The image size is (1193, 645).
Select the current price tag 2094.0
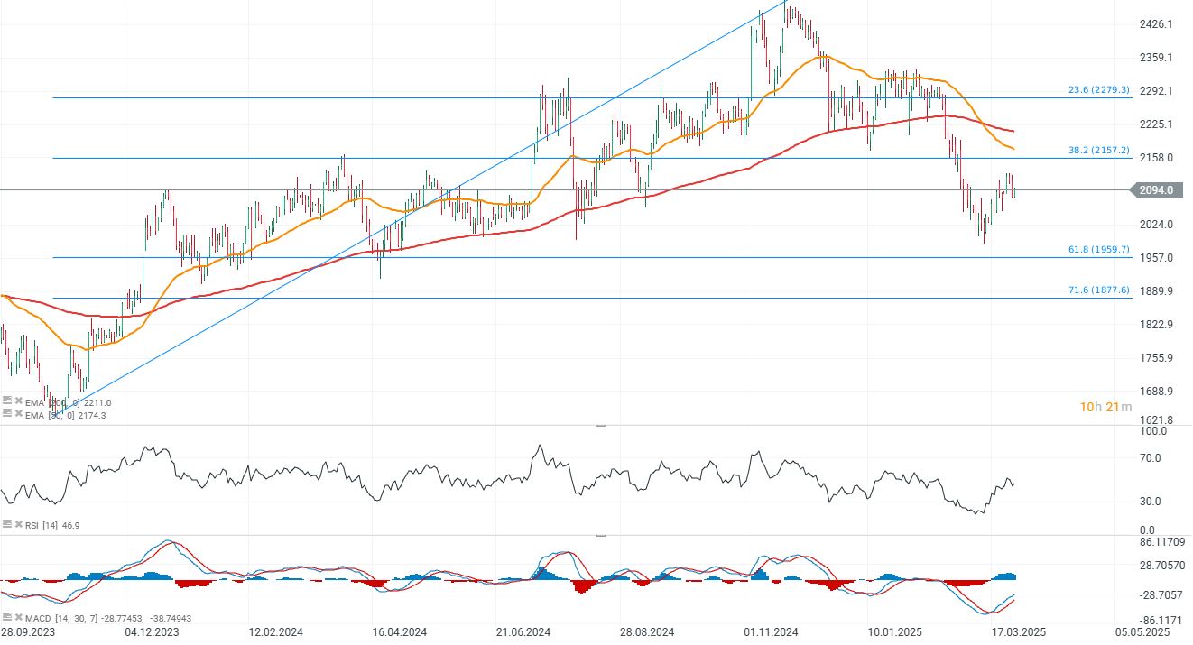pyautogui.click(x=1155, y=189)
